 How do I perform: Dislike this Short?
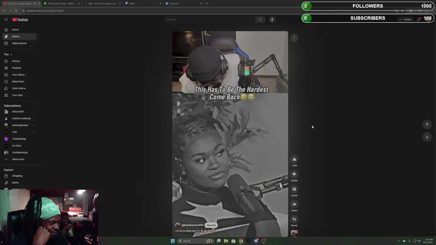tap(294, 174)
